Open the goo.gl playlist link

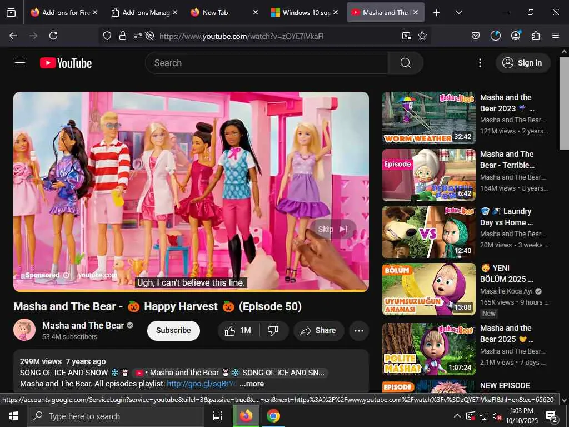click(201, 384)
